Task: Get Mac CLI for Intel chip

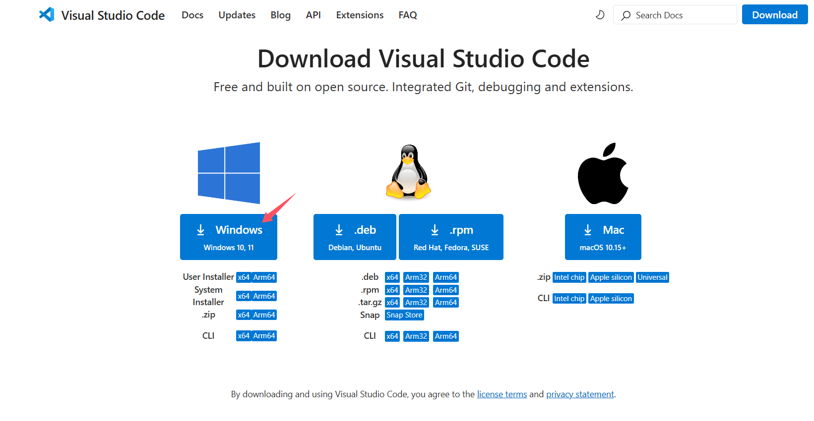Action: coord(569,299)
